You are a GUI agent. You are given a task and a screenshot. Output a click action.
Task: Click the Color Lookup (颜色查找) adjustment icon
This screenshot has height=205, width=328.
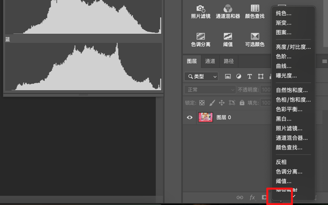(x=254, y=9)
